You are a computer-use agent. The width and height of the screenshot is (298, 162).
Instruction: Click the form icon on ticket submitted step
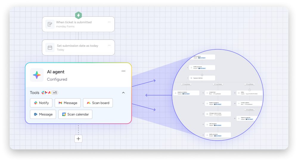[x=50, y=24]
